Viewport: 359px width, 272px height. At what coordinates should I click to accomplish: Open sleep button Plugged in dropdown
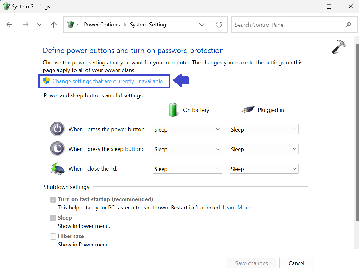[x=264, y=149]
